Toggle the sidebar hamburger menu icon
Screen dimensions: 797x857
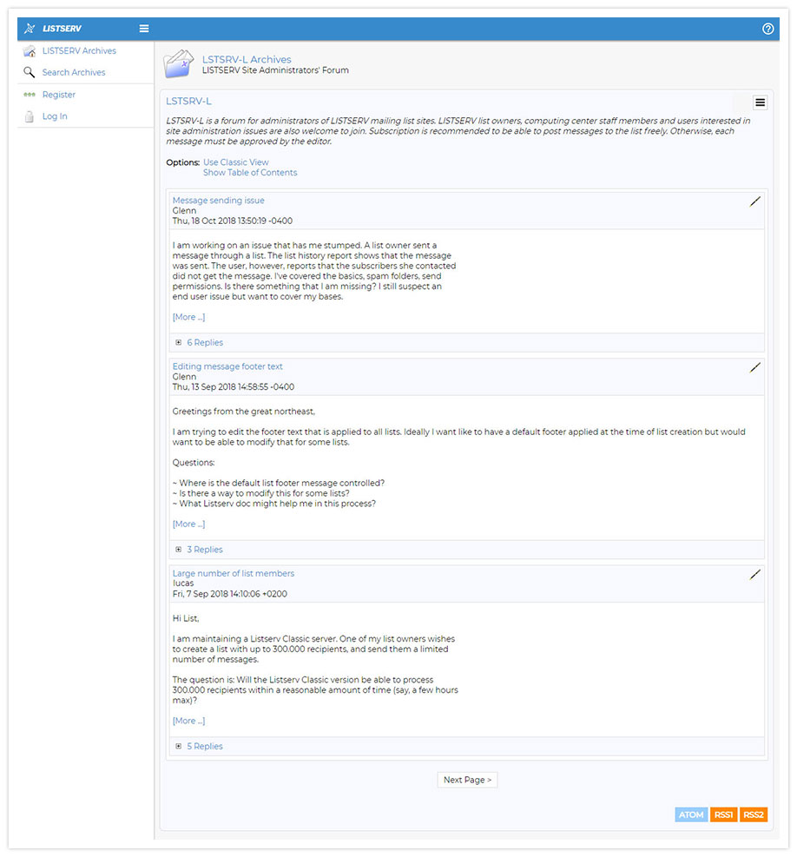pyautogui.click(x=144, y=29)
